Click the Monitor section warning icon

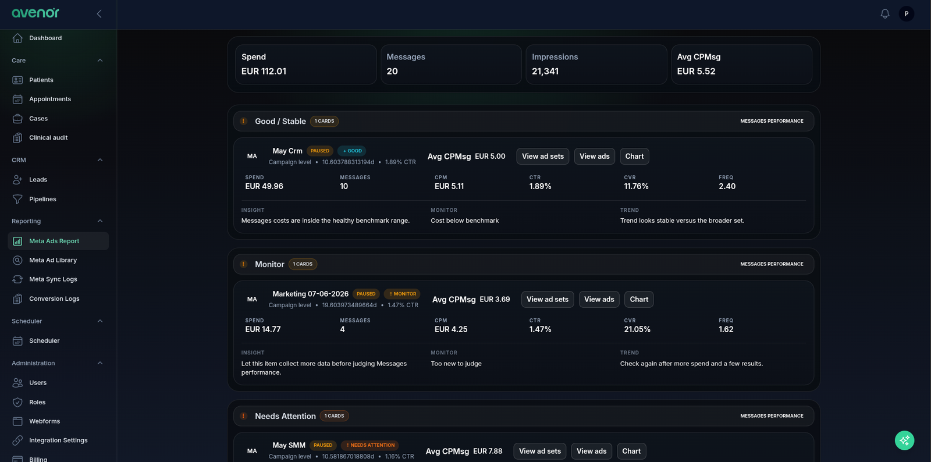click(x=244, y=264)
